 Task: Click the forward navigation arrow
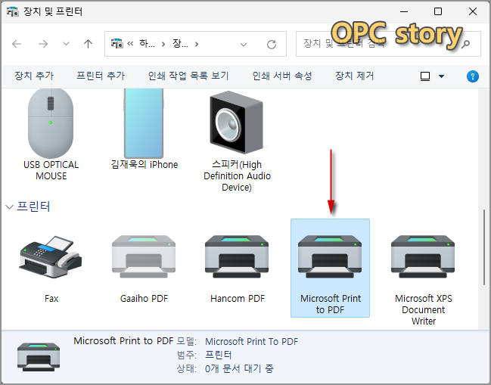coord(43,44)
